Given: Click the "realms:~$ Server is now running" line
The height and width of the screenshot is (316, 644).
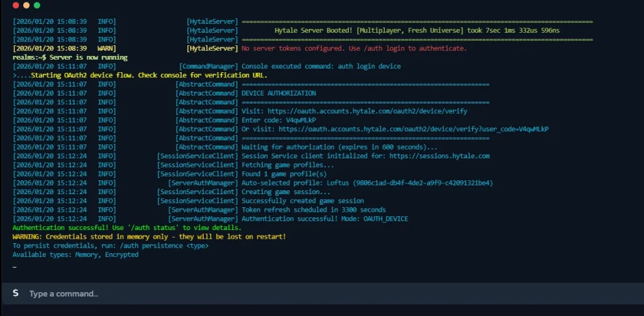Looking at the screenshot, I should pos(70,57).
